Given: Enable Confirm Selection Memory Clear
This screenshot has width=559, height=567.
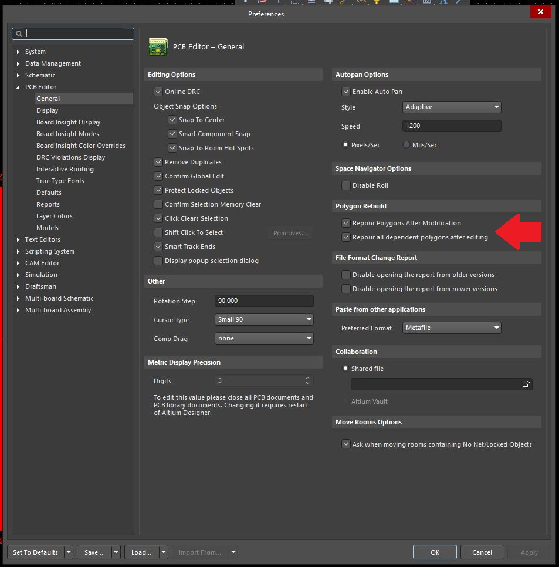Looking at the screenshot, I should point(158,204).
